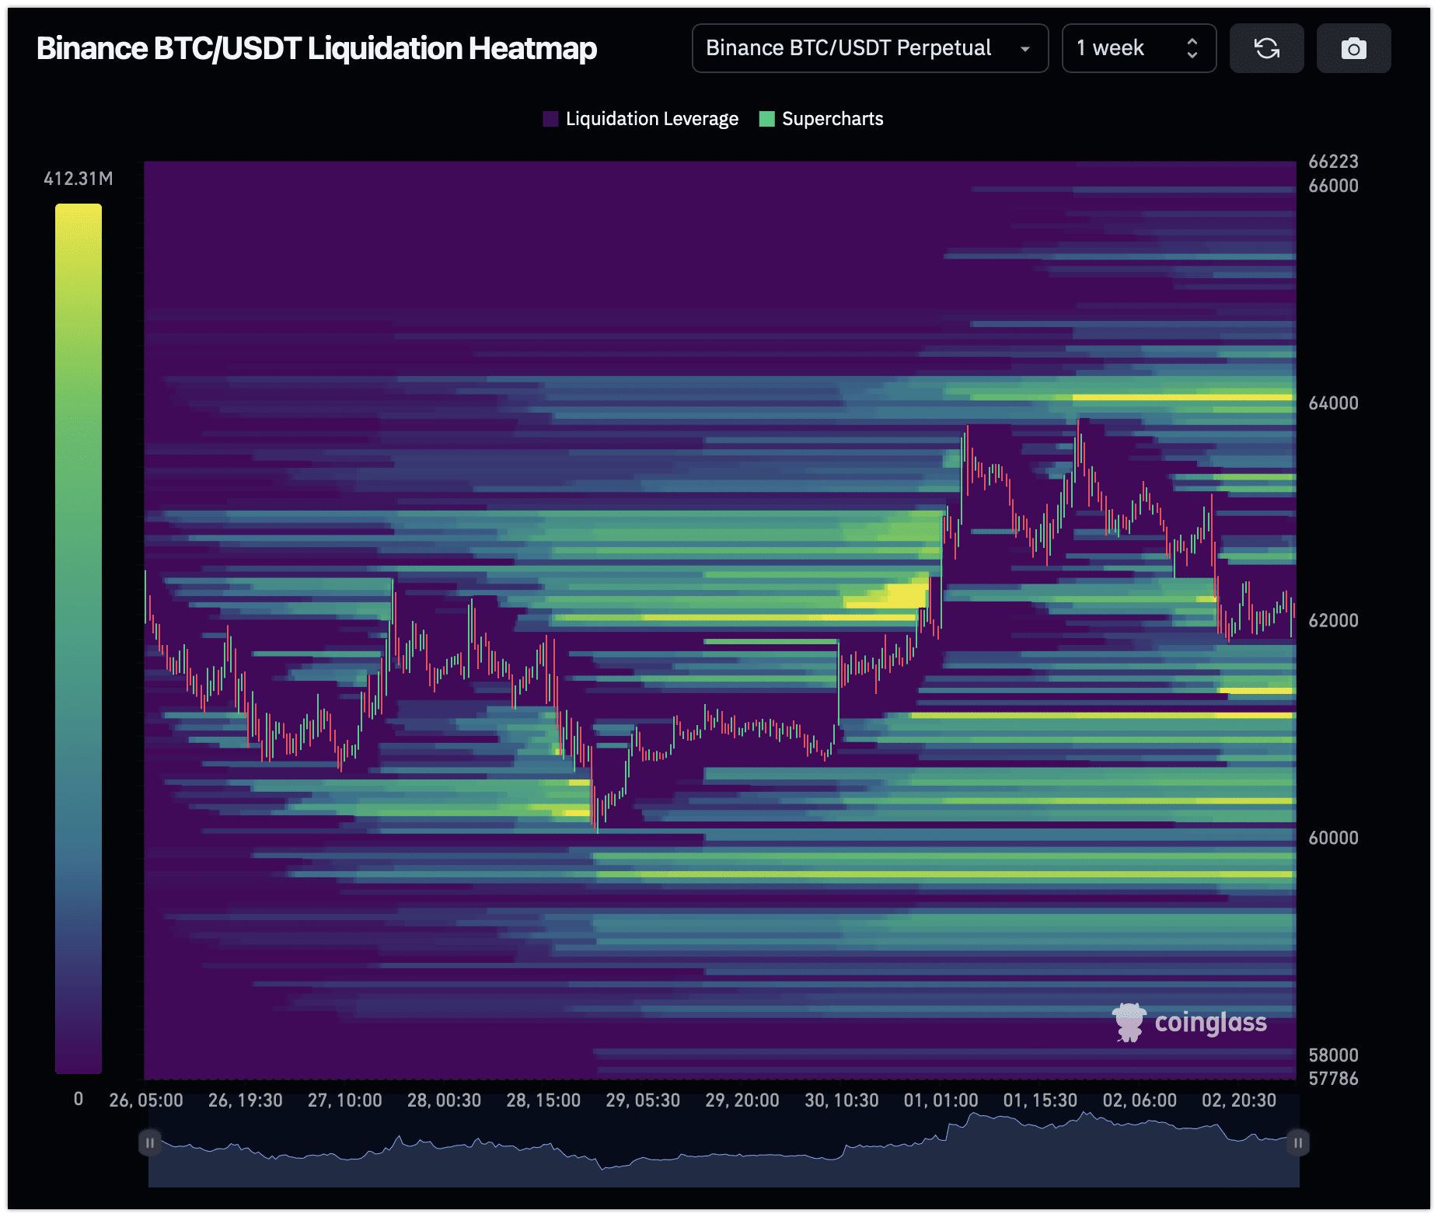Select the left handle of time range navigator

pyautogui.click(x=149, y=1142)
